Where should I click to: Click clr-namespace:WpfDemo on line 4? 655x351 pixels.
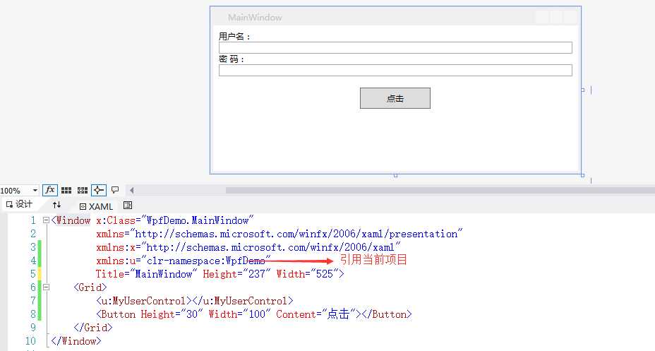click(206, 261)
